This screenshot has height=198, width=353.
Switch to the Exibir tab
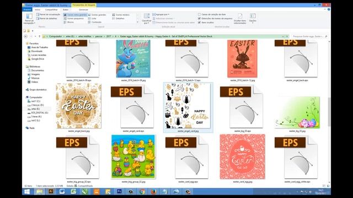coord(66,10)
